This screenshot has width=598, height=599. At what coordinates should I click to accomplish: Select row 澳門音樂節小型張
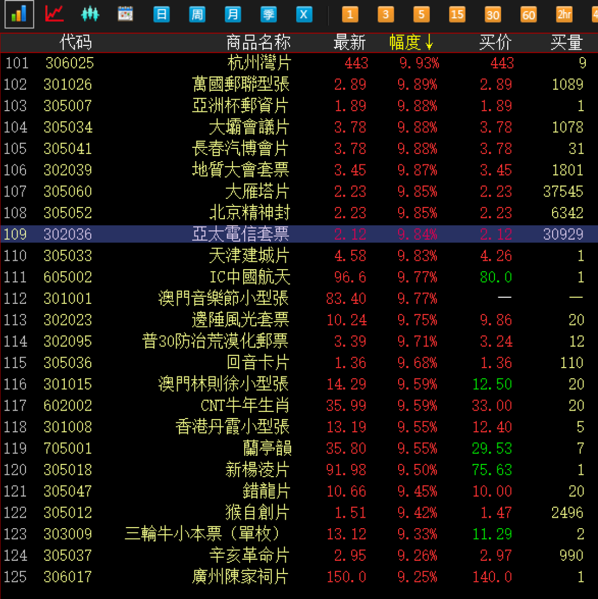[299, 298]
